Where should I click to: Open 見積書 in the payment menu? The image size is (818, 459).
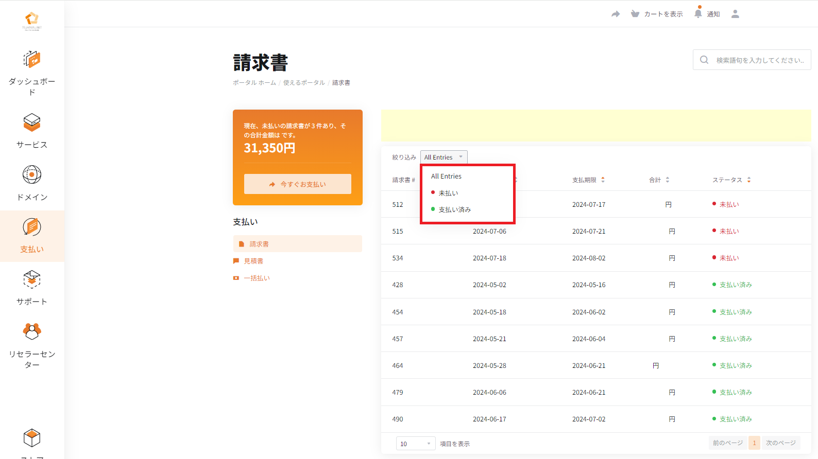click(x=253, y=261)
